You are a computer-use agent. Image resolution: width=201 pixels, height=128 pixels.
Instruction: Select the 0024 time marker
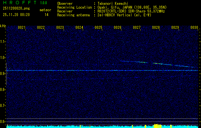pos(79,28)
